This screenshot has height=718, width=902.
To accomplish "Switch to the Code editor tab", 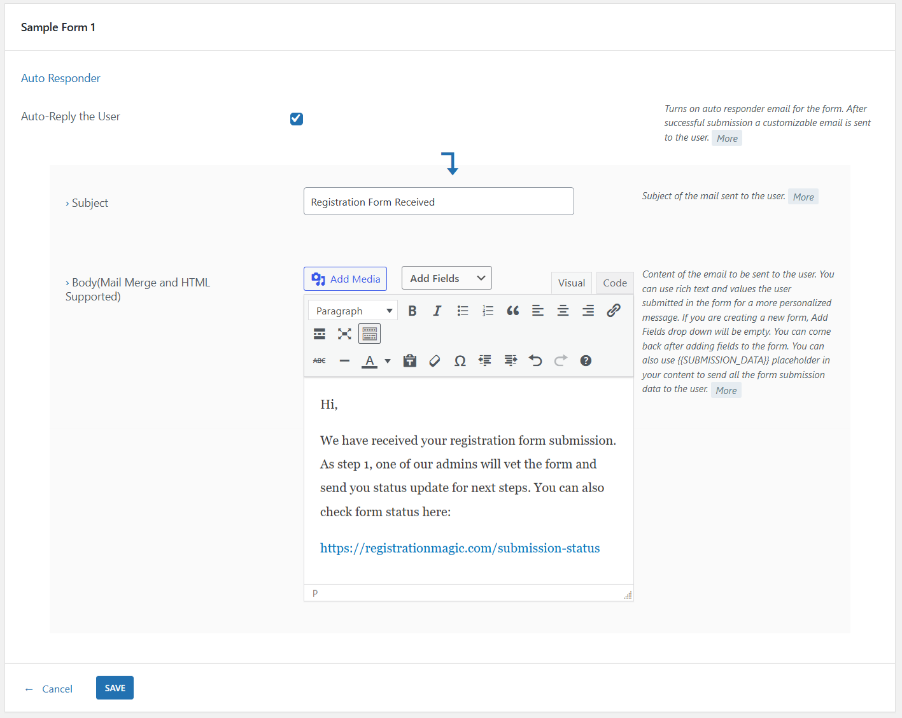I will 614,283.
